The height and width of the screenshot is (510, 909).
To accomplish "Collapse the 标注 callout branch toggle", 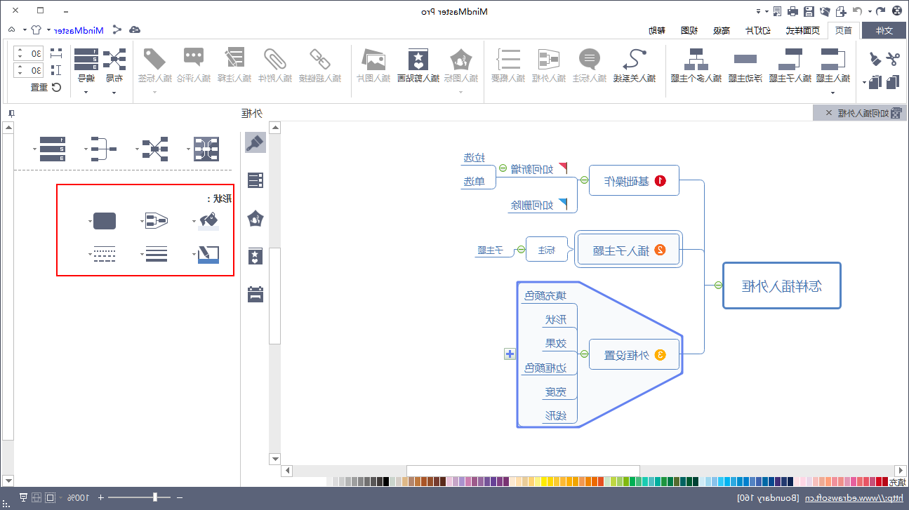I will 520,250.
